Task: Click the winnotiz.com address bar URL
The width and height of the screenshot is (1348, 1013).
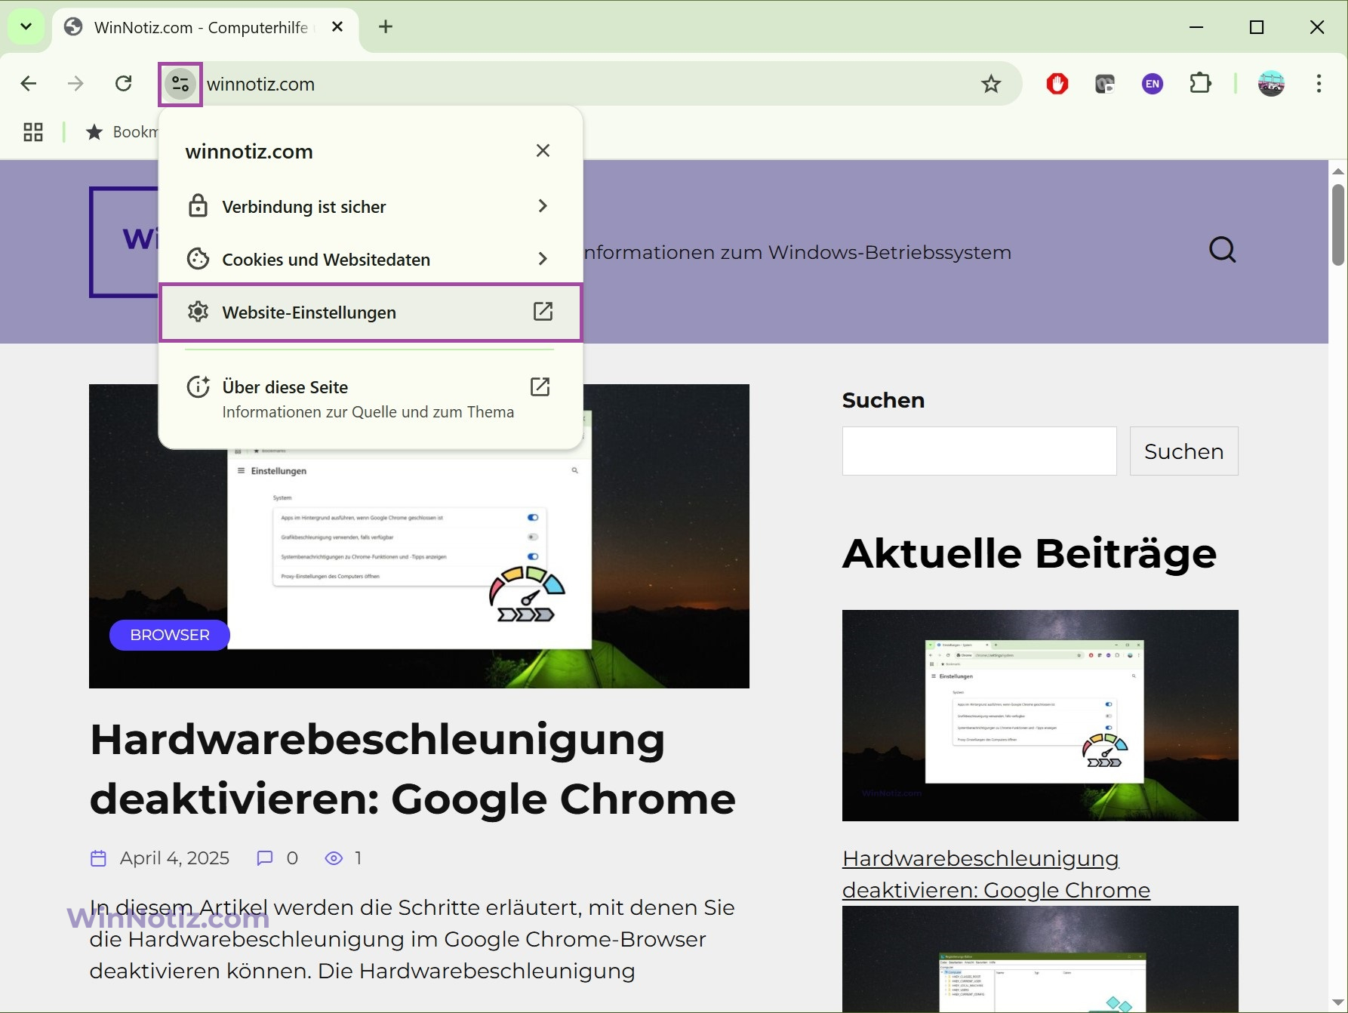Action: coord(260,84)
